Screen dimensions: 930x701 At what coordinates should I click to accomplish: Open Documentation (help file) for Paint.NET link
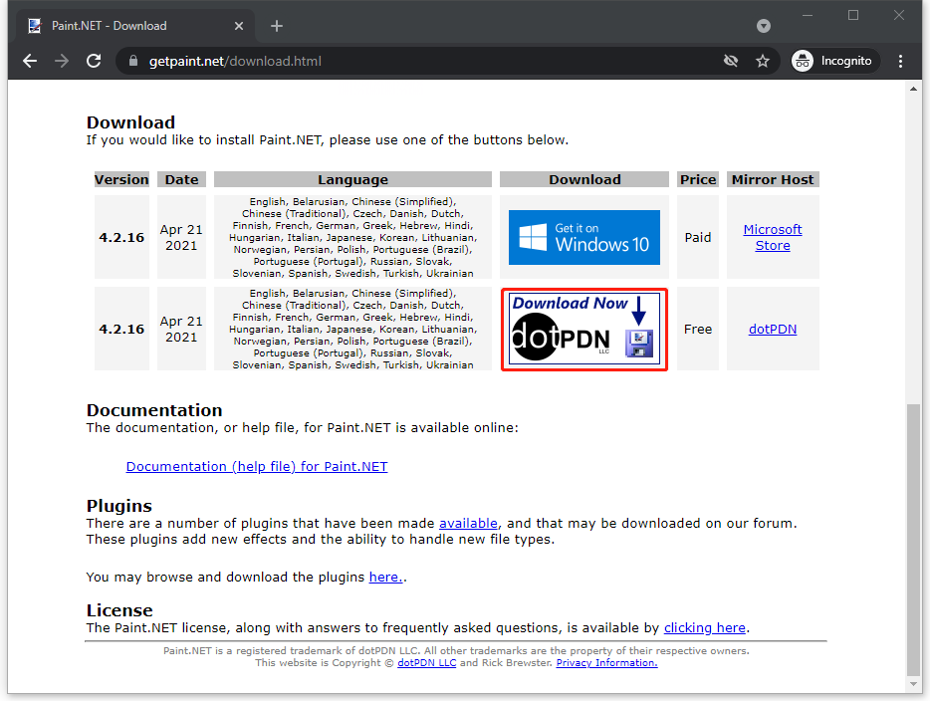257,466
